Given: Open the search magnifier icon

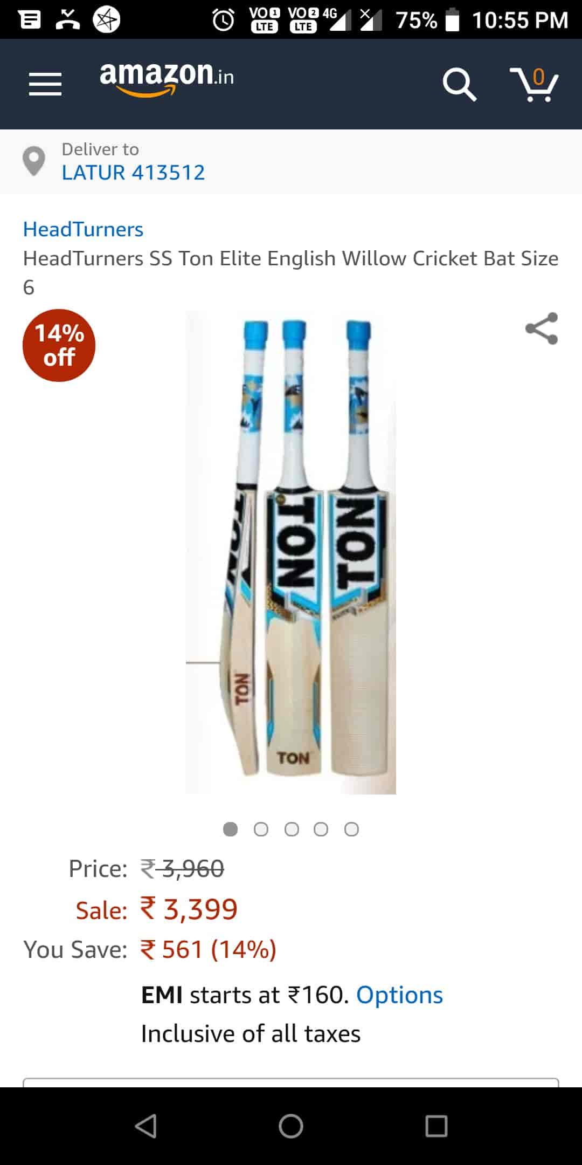Looking at the screenshot, I should click(x=459, y=84).
